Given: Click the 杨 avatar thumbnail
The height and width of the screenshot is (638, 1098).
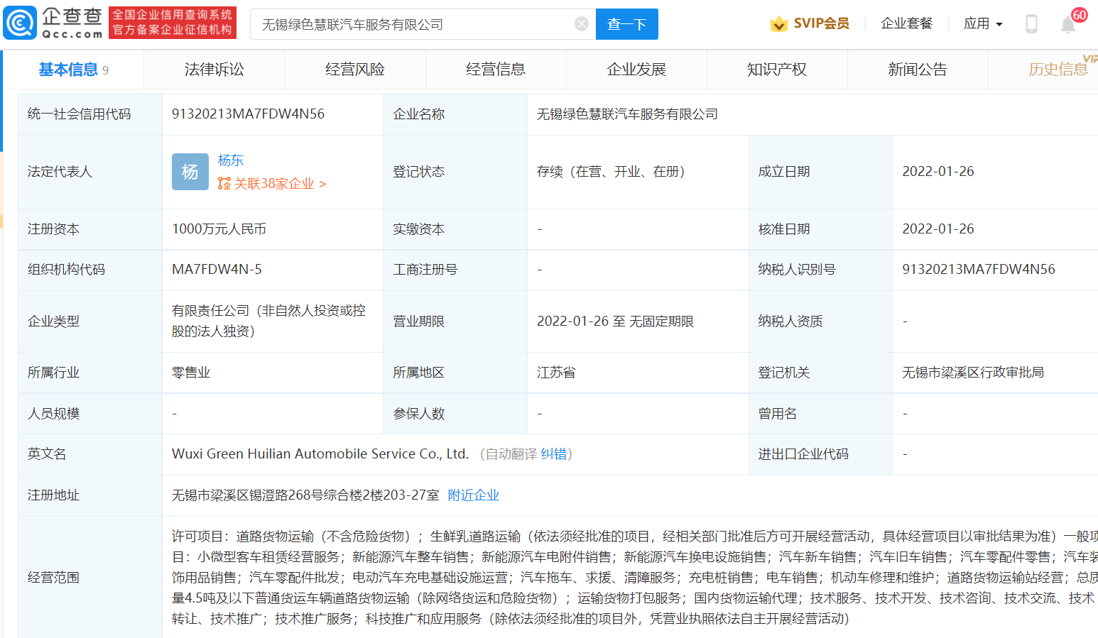Looking at the screenshot, I should click(190, 172).
